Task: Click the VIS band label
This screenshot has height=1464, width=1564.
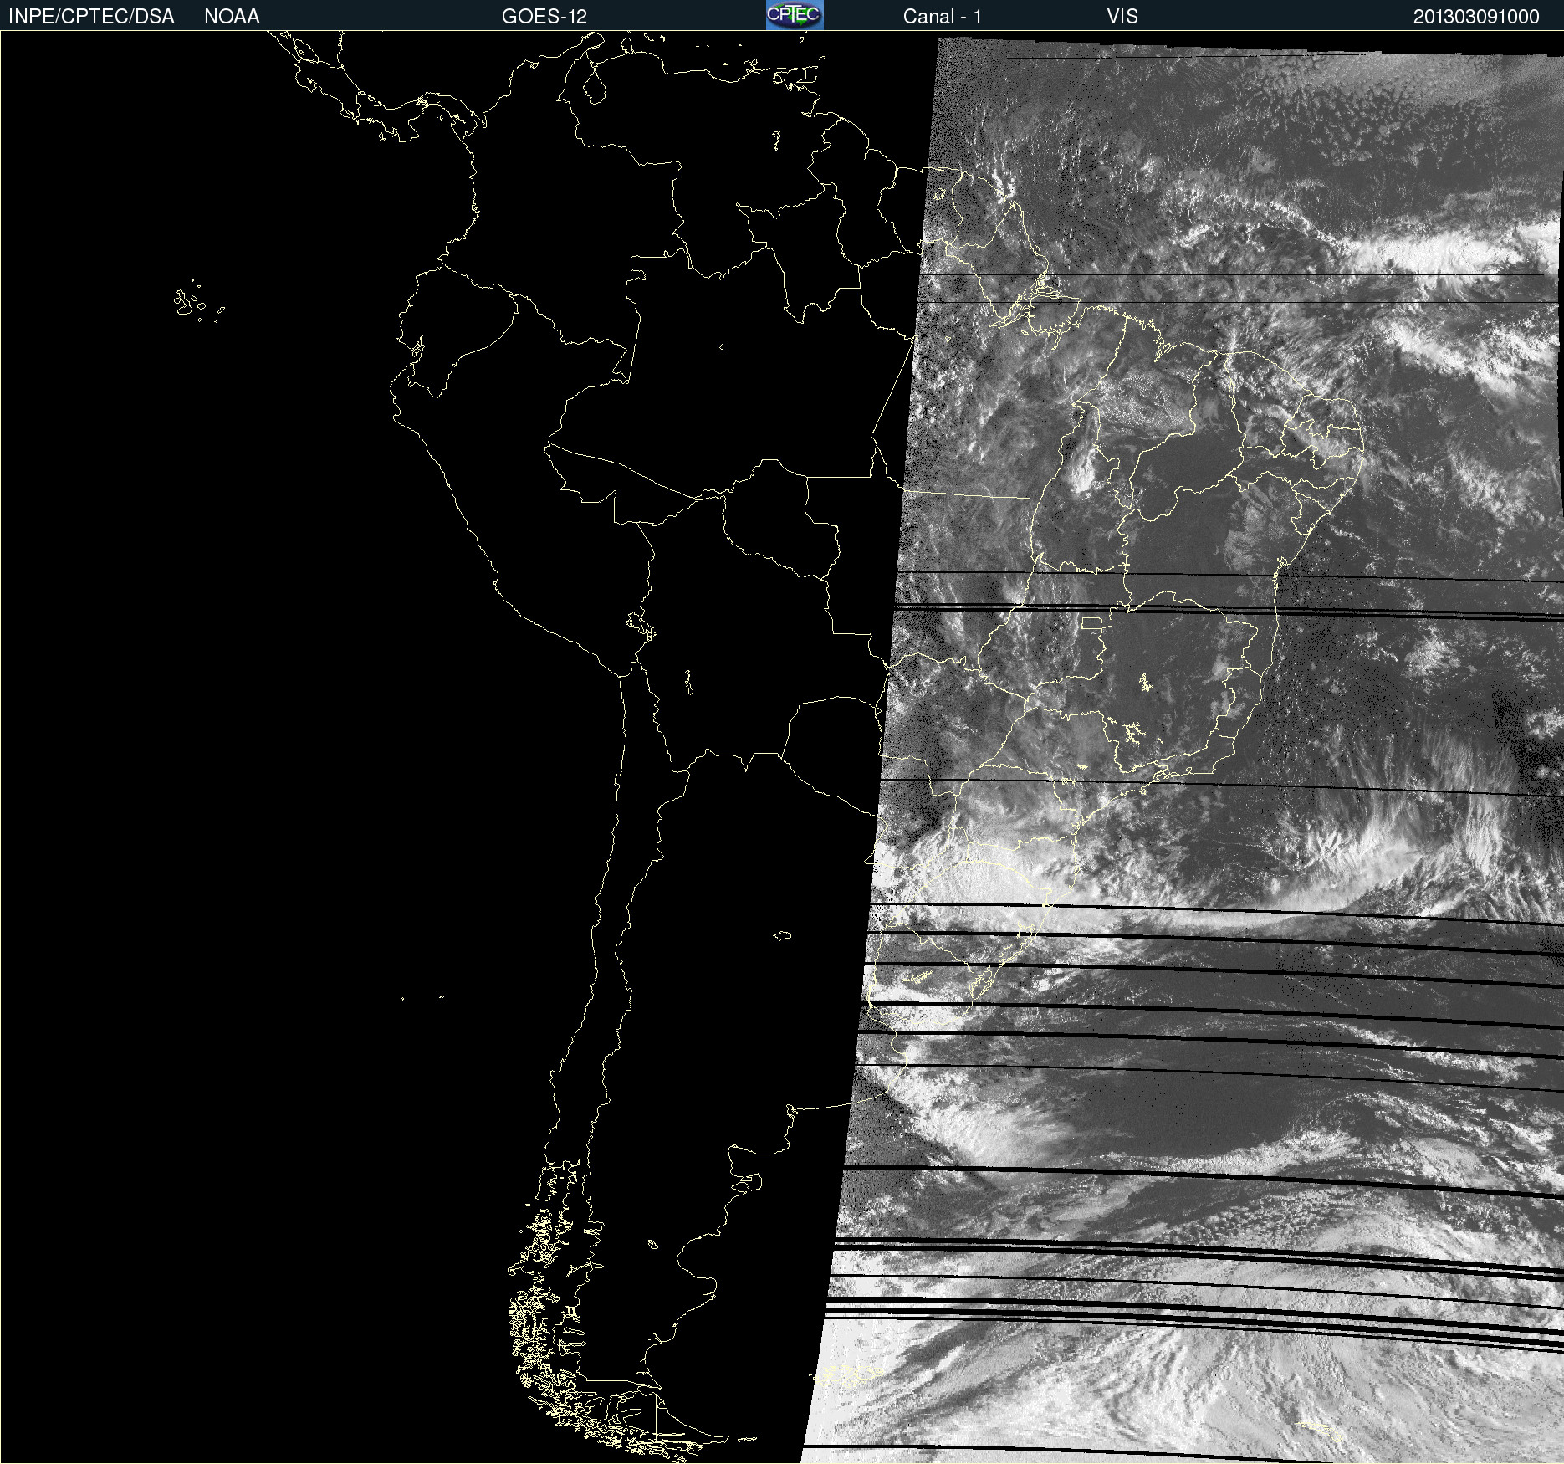Action: [x=1122, y=17]
